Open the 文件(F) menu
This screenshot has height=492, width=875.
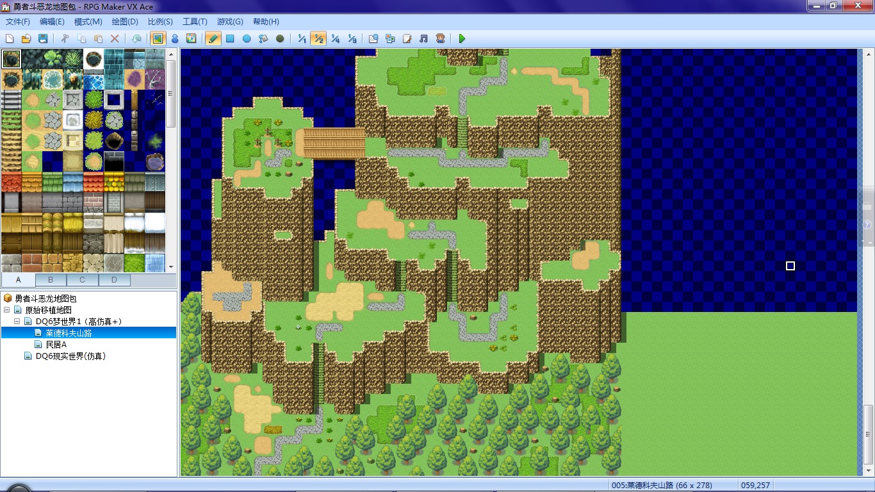(18, 22)
